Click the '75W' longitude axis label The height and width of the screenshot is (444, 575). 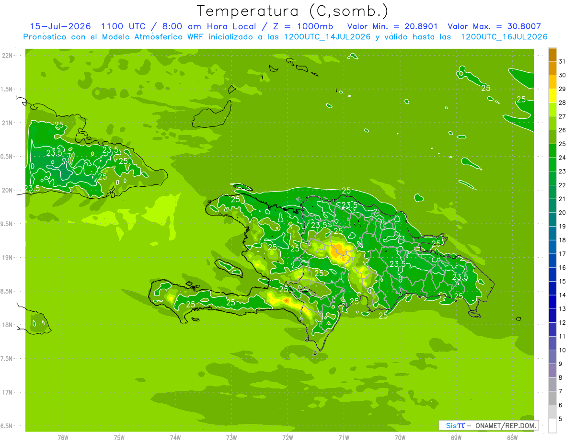119,438
